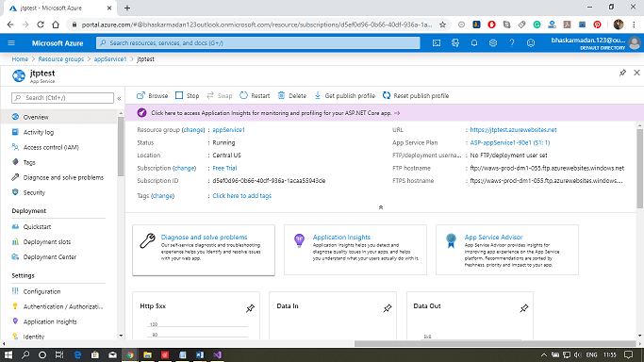
Task: Pin the Data Out chart
Action: 523,308
